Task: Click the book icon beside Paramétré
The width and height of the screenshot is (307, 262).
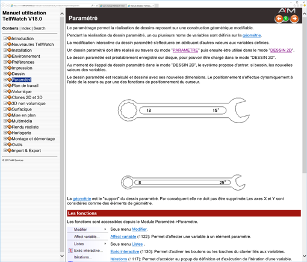Action: point(10,80)
